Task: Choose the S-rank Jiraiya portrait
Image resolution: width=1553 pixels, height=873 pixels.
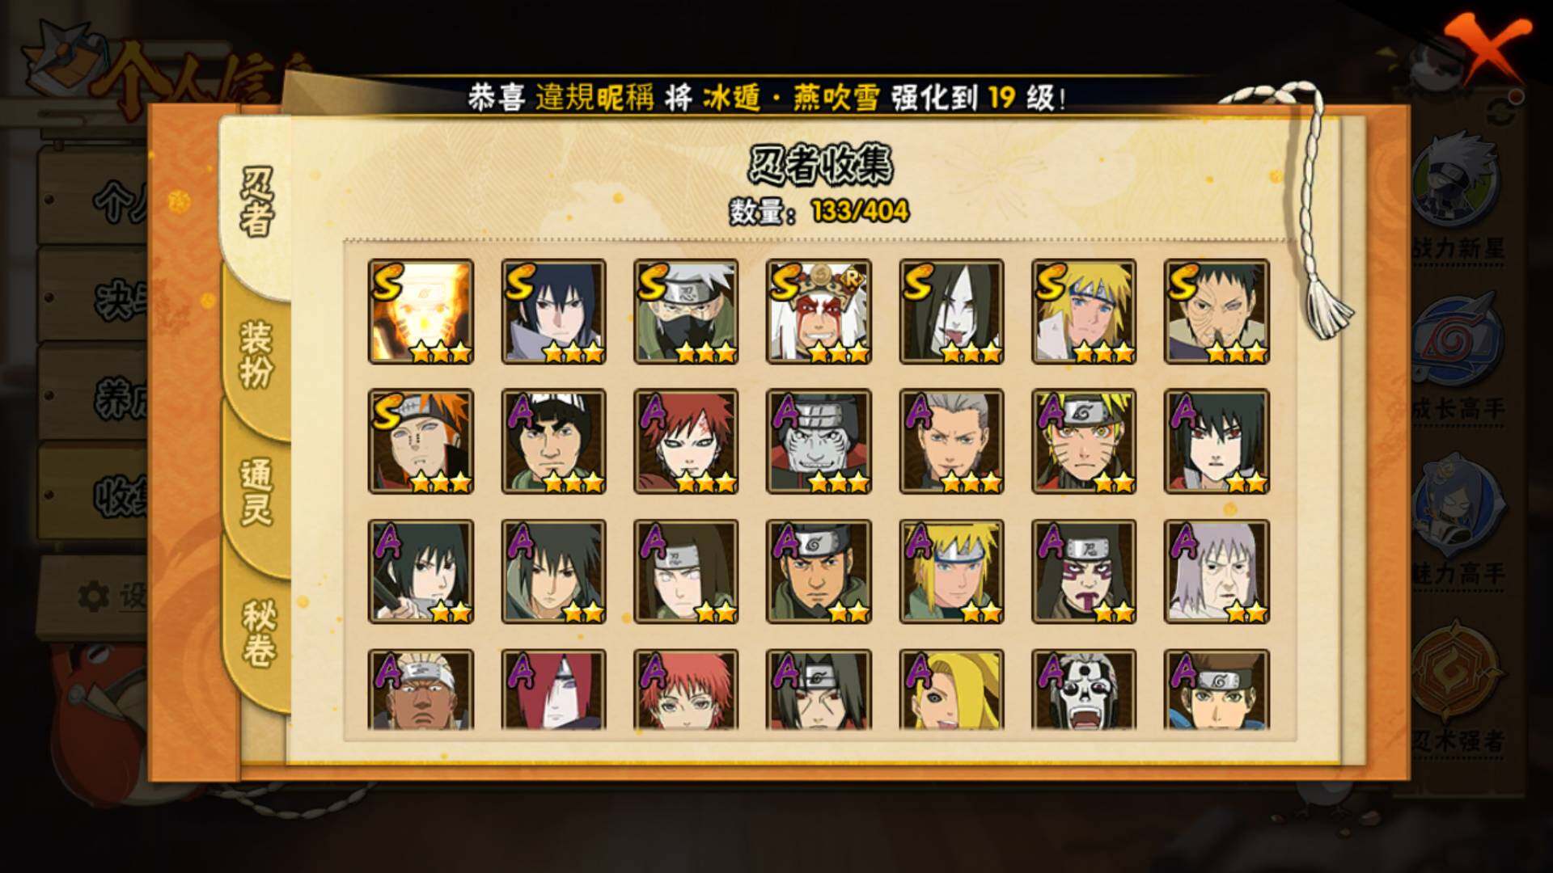Action: (819, 311)
